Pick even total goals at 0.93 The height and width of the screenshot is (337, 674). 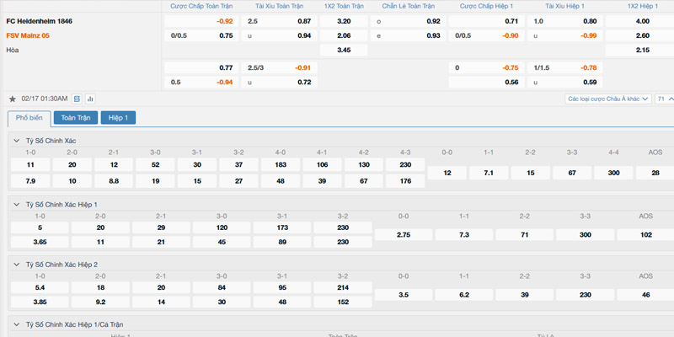coord(408,35)
